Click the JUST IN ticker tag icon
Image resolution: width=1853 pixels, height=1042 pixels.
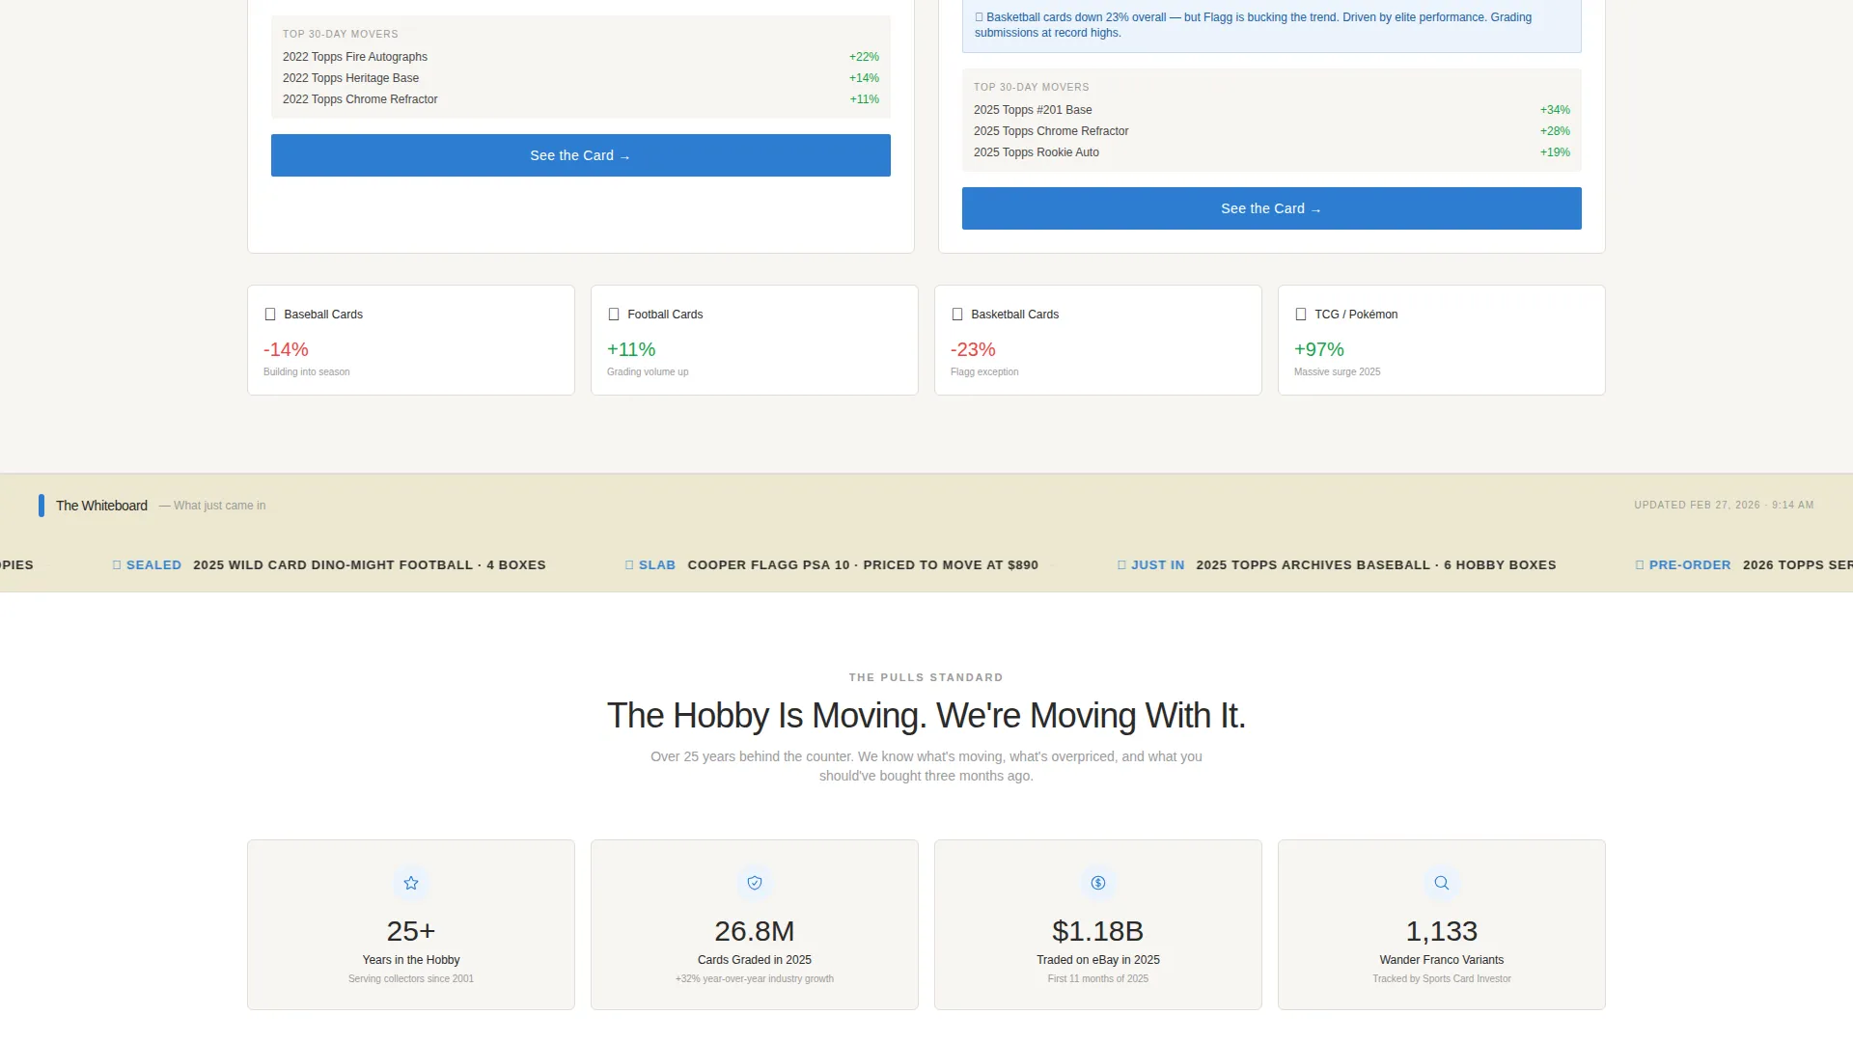click(1121, 565)
